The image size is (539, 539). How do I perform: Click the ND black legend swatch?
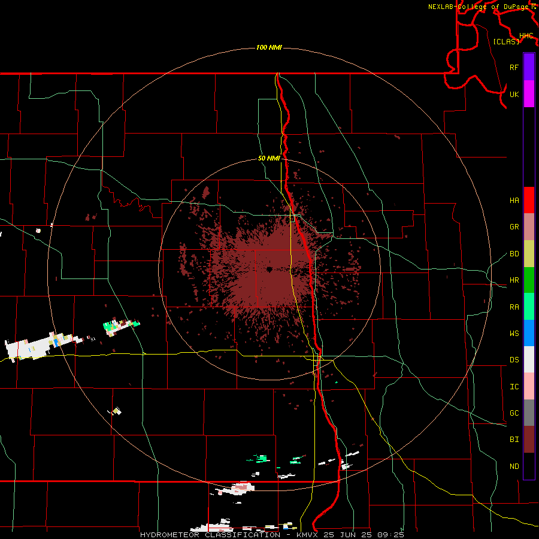[x=529, y=466]
